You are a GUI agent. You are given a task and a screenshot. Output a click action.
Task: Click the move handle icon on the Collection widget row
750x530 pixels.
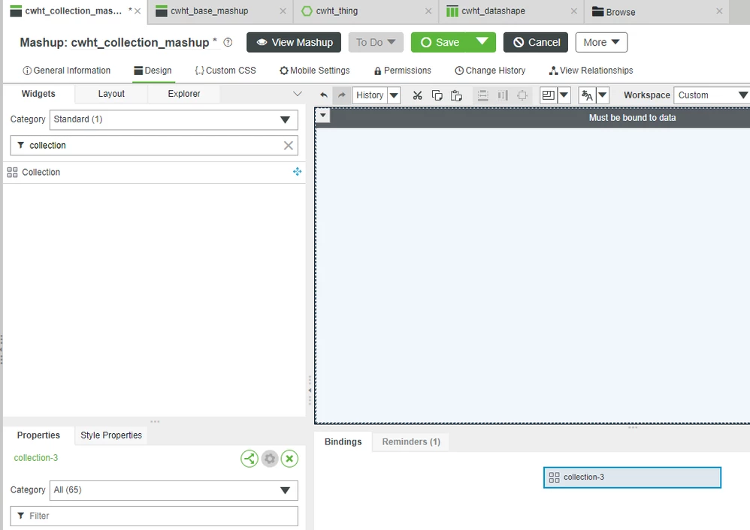point(297,172)
